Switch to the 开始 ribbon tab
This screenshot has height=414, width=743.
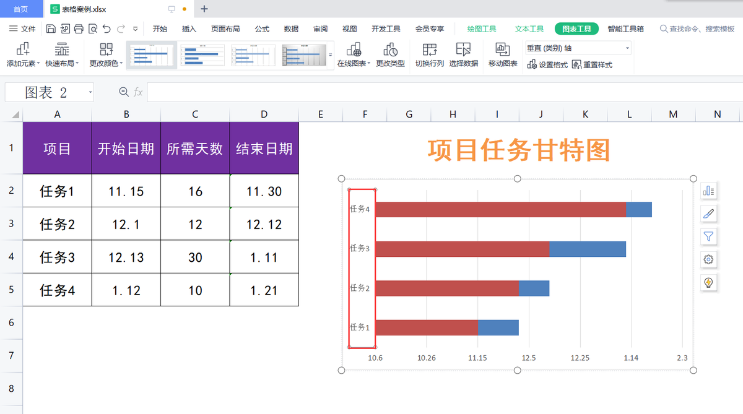pos(160,28)
